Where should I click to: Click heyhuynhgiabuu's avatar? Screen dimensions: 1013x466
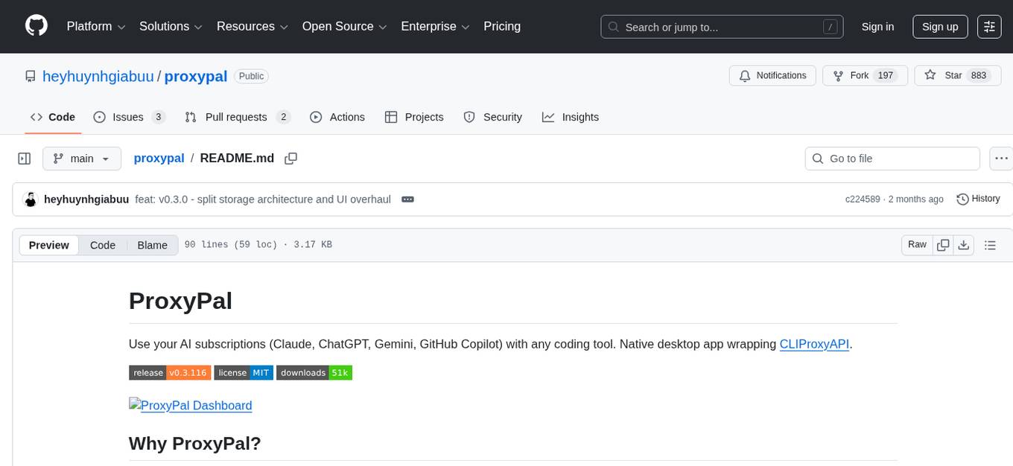pos(31,199)
